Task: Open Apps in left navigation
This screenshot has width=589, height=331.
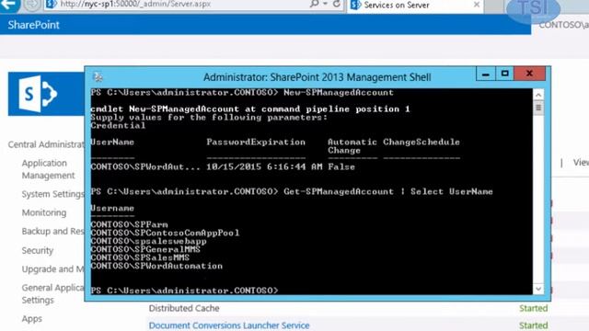Action: (x=32, y=319)
